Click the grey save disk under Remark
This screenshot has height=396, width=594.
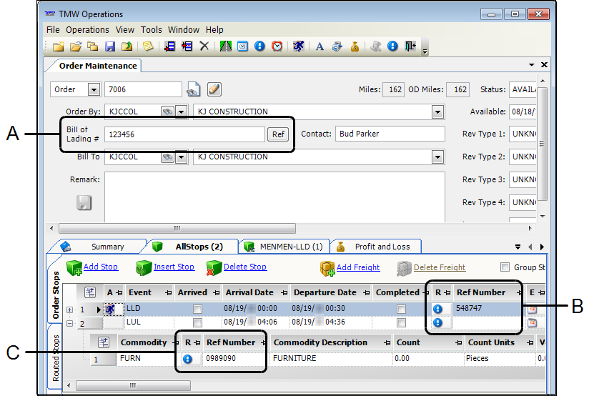click(x=84, y=203)
